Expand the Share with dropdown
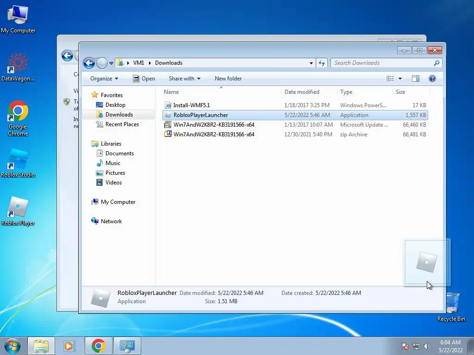Screen dimensions: 474x355 point(184,79)
